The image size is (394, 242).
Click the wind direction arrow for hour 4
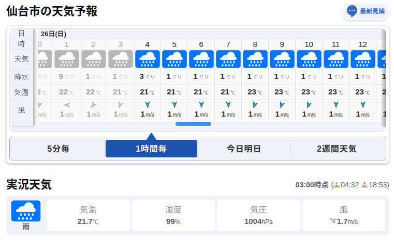coord(148,105)
